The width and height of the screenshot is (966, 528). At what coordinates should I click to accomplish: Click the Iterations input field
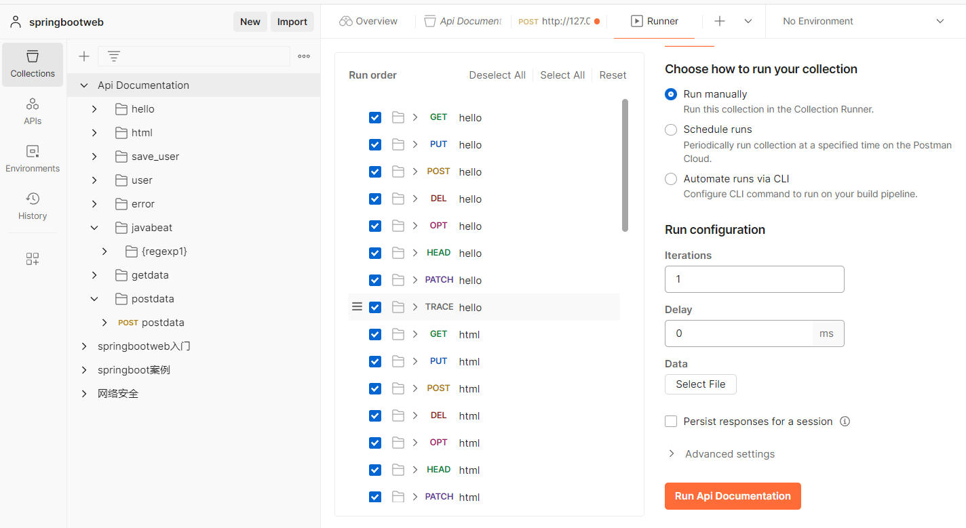pyautogui.click(x=754, y=279)
